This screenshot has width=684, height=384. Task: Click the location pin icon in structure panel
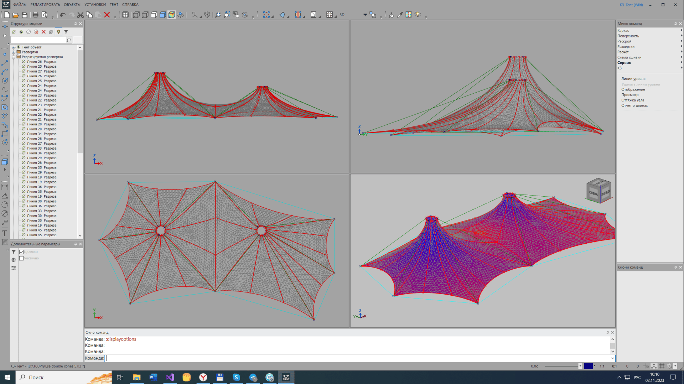coord(58,32)
